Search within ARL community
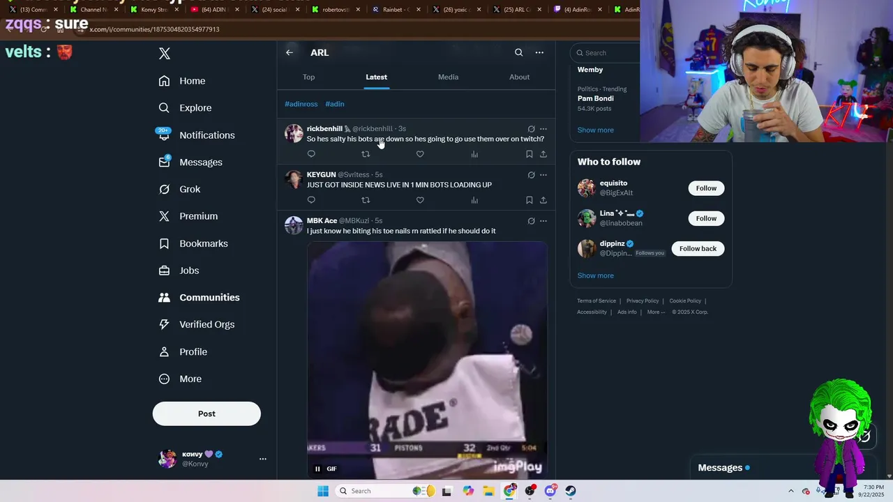This screenshot has width=893, height=502. (x=518, y=52)
